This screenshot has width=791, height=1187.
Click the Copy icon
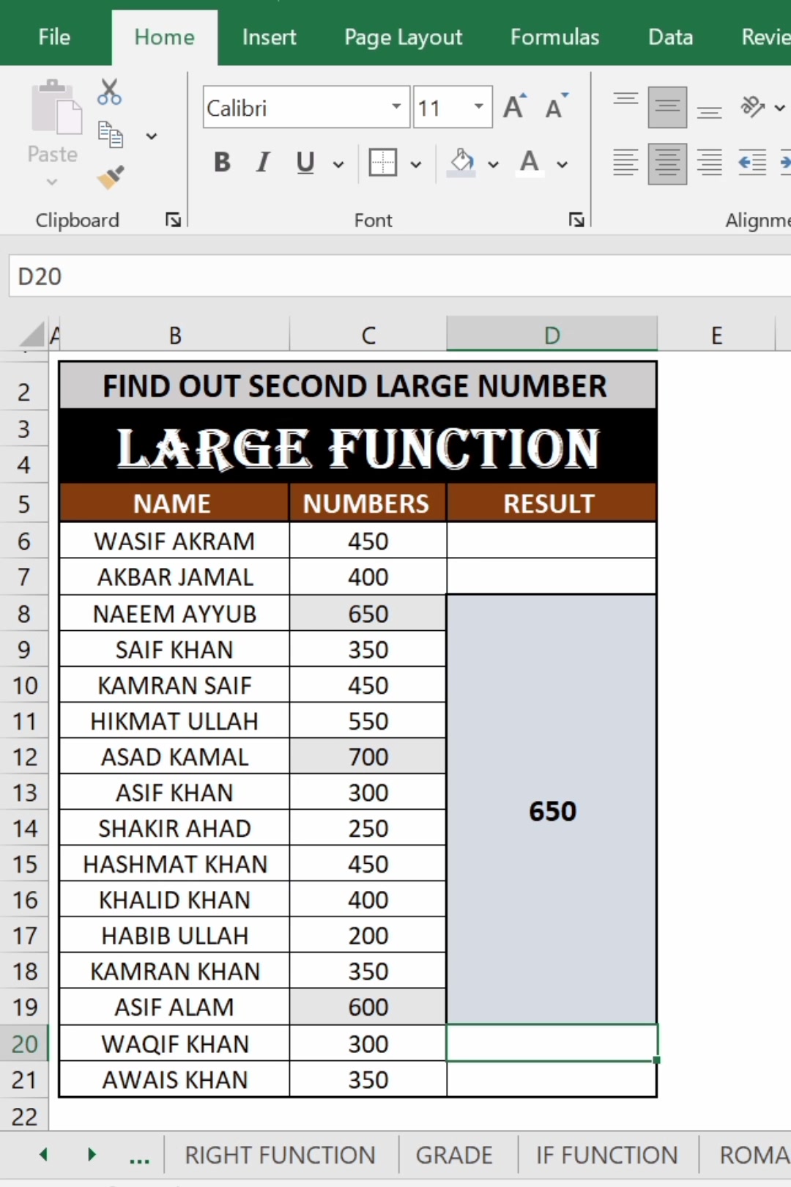tap(111, 135)
